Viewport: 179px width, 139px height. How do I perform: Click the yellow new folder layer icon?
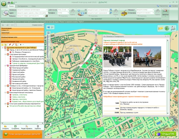pyautogui.click(x=2, y=45)
